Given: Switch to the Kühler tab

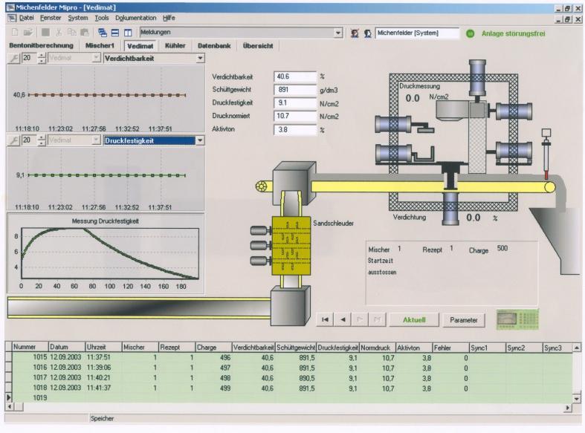Looking at the screenshot, I should click(175, 45).
